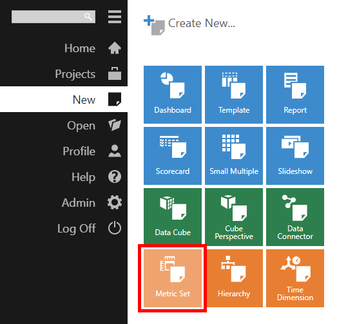The width and height of the screenshot is (357, 324).
Task: Select the highlighted Metric Set tile
Action: [x=173, y=278]
